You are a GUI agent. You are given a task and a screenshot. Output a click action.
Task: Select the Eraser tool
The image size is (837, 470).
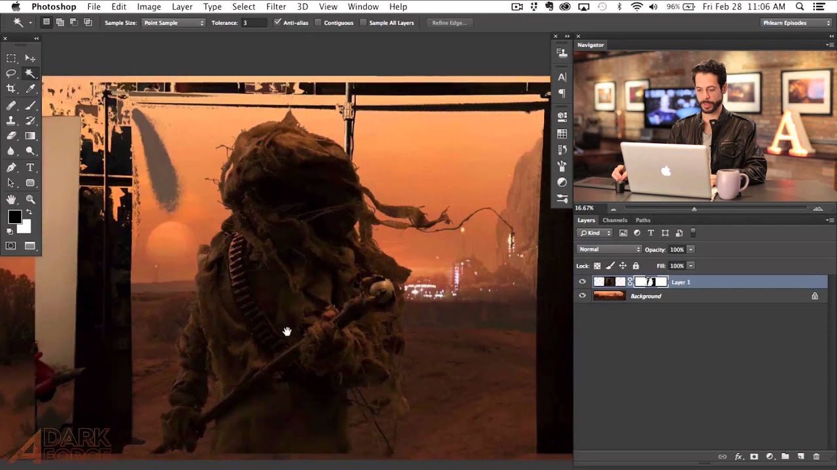11,136
